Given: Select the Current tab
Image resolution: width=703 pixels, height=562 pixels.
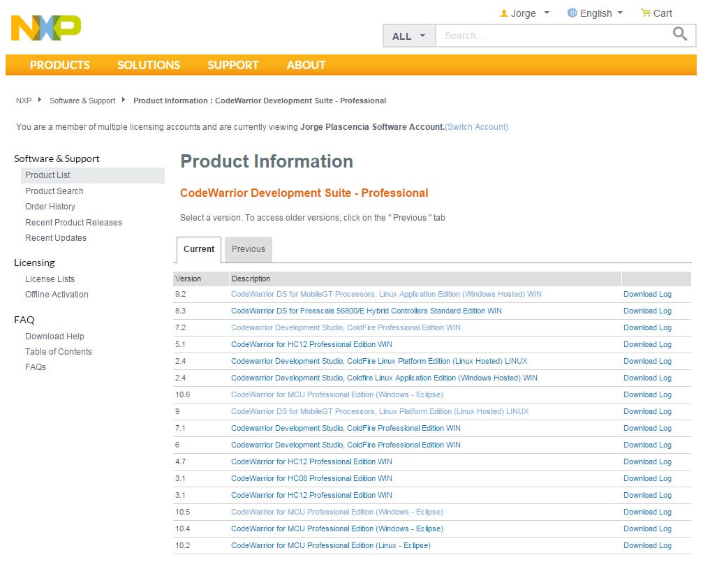Looking at the screenshot, I should (x=199, y=249).
